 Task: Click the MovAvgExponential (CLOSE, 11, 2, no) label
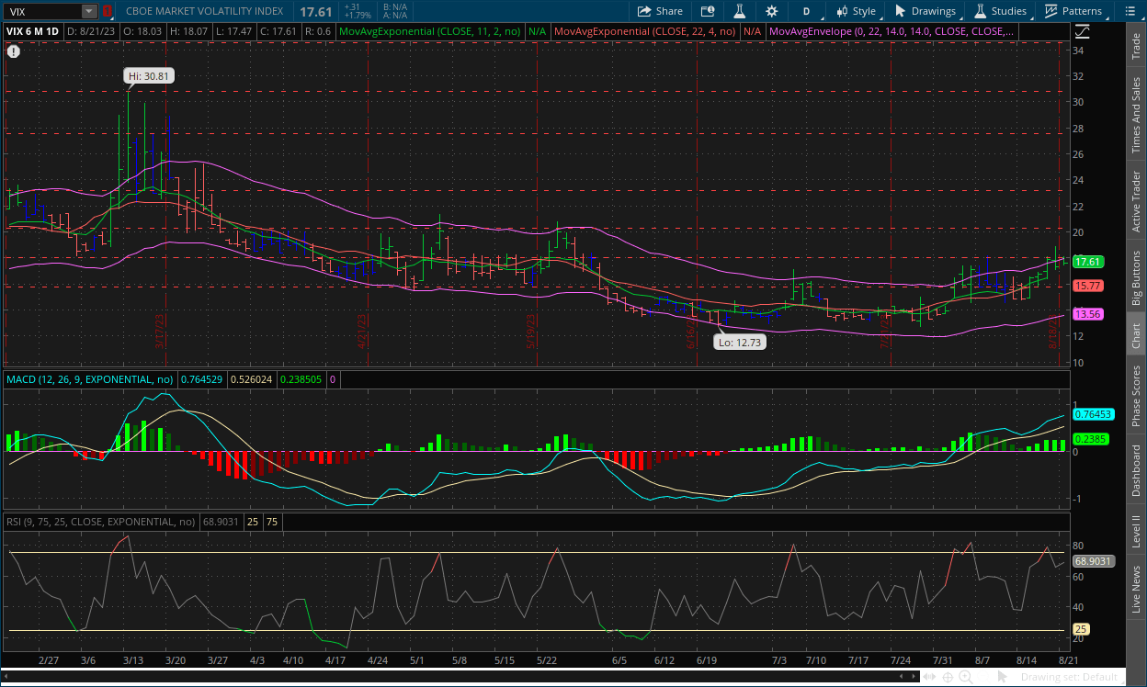tap(430, 31)
